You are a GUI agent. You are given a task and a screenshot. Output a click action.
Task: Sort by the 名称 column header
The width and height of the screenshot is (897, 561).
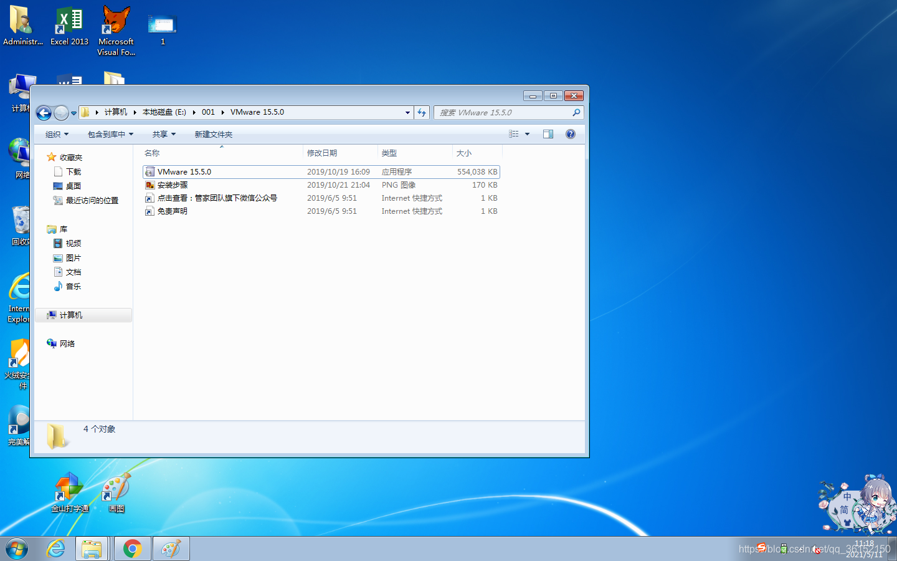point(222,153)
